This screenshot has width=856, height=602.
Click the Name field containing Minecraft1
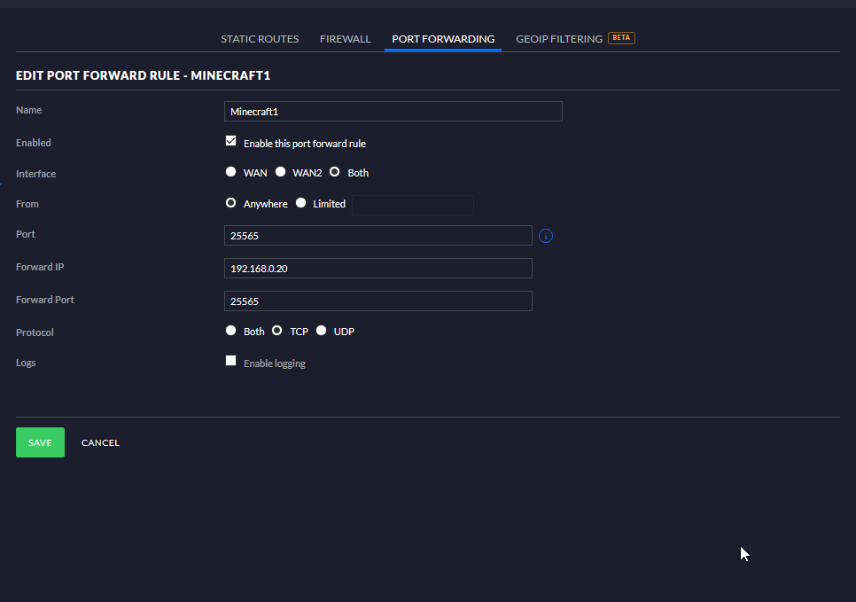pyautogui.click(x=393, y=112)
